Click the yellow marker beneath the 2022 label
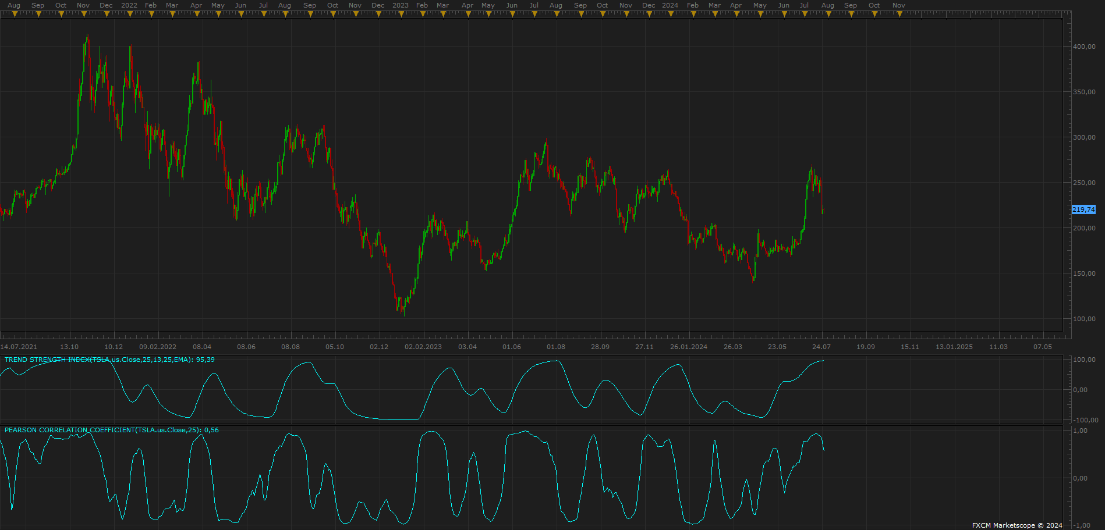Image resolution: width=1105 pixels, height=530 pixels. (129, 15)
